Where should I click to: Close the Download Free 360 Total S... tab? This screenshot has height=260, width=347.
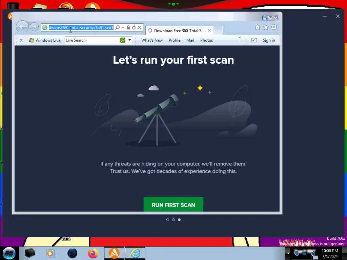click(209, 30)
